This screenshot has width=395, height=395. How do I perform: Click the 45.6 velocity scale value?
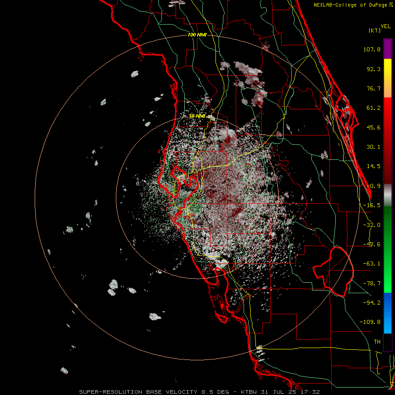click(373, 127)
